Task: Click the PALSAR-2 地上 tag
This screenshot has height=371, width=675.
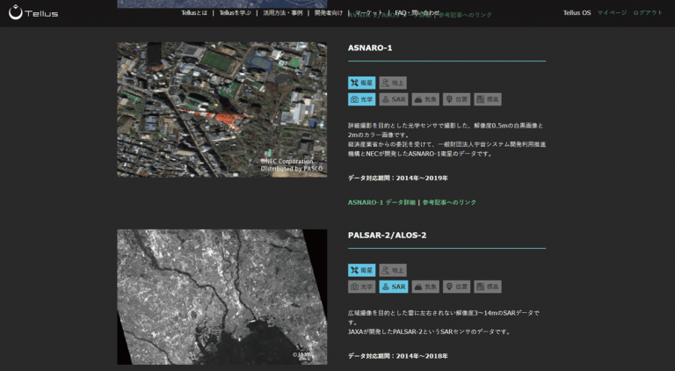Action: (393, 270)
